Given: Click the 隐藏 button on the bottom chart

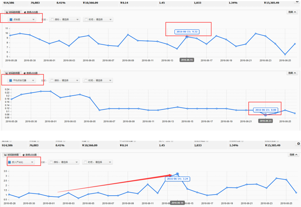Looking at the screenshot, I should click(x=292, y=155).
